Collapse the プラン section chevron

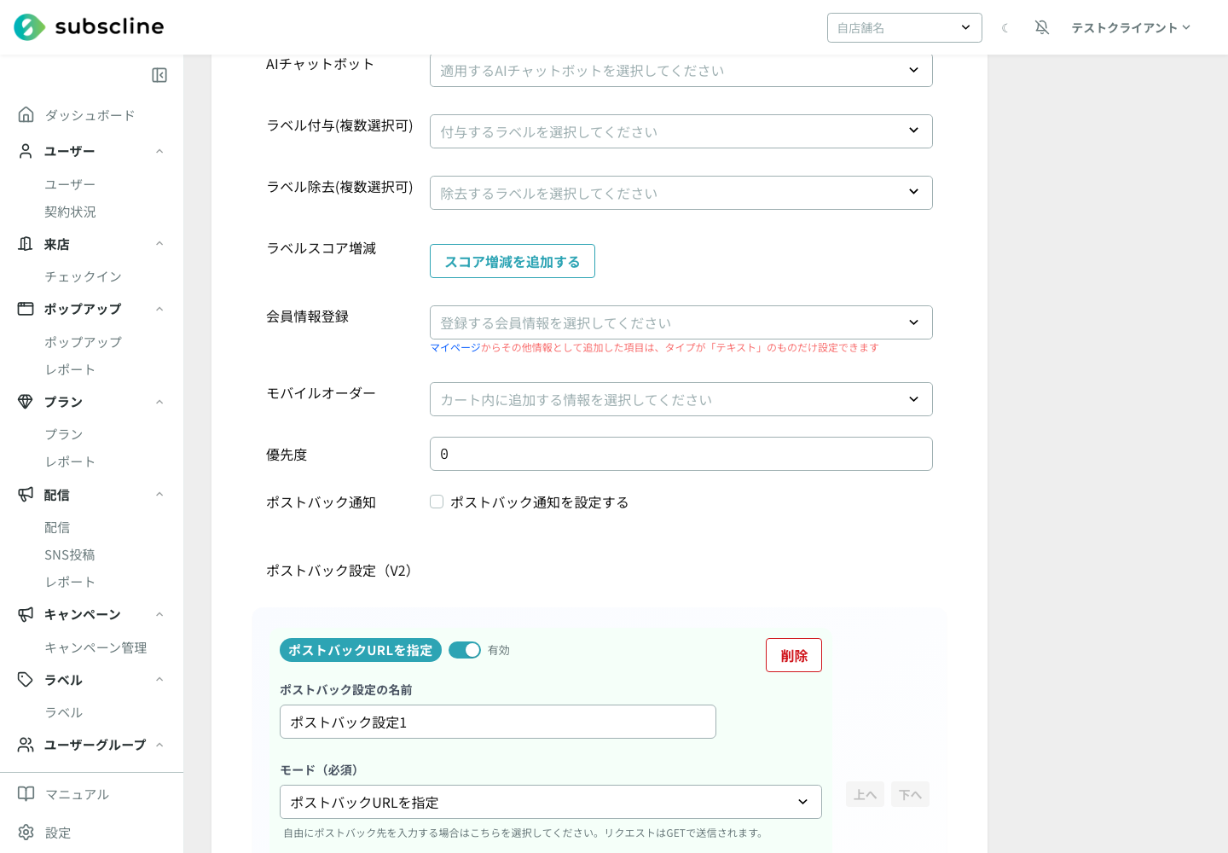[159, 402]
